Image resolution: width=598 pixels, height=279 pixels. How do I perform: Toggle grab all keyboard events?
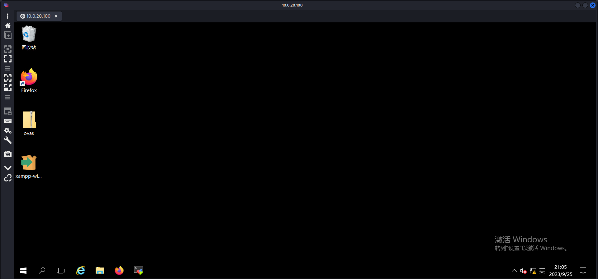coord(7,121)
